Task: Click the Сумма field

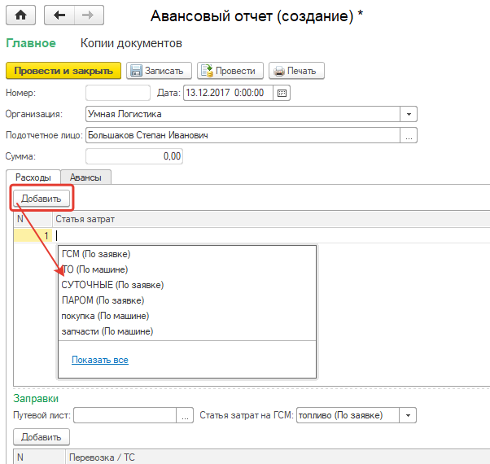Action: coord(134,156)
